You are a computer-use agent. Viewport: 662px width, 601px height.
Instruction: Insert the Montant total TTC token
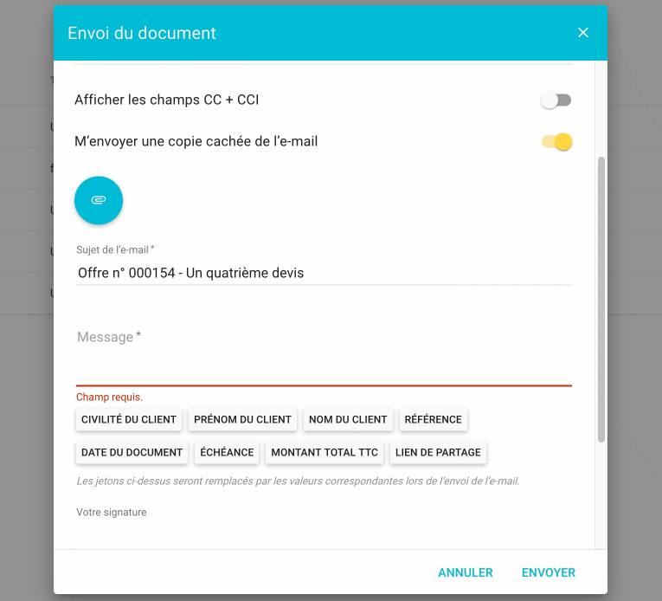(325, 452)
